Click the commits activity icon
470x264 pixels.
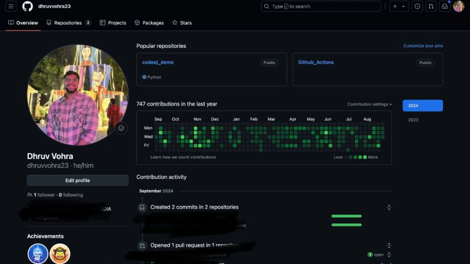(x=142, y=207)
